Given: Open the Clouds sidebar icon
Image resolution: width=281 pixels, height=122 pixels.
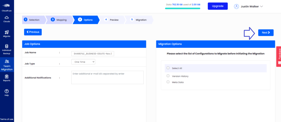Looking at the screenshot, I should 7,18.
